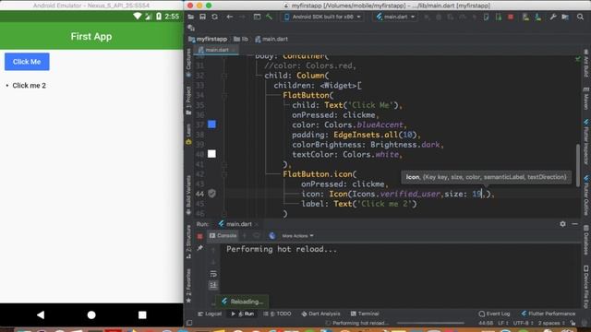Toggle soft-wrap in console

pos(213,274)
